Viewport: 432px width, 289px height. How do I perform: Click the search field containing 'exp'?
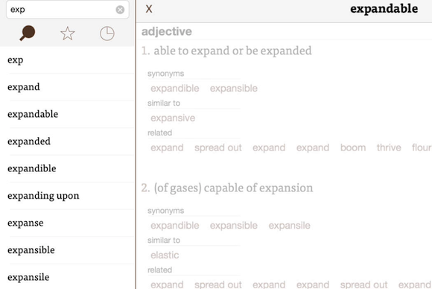(x=68, y=10)
